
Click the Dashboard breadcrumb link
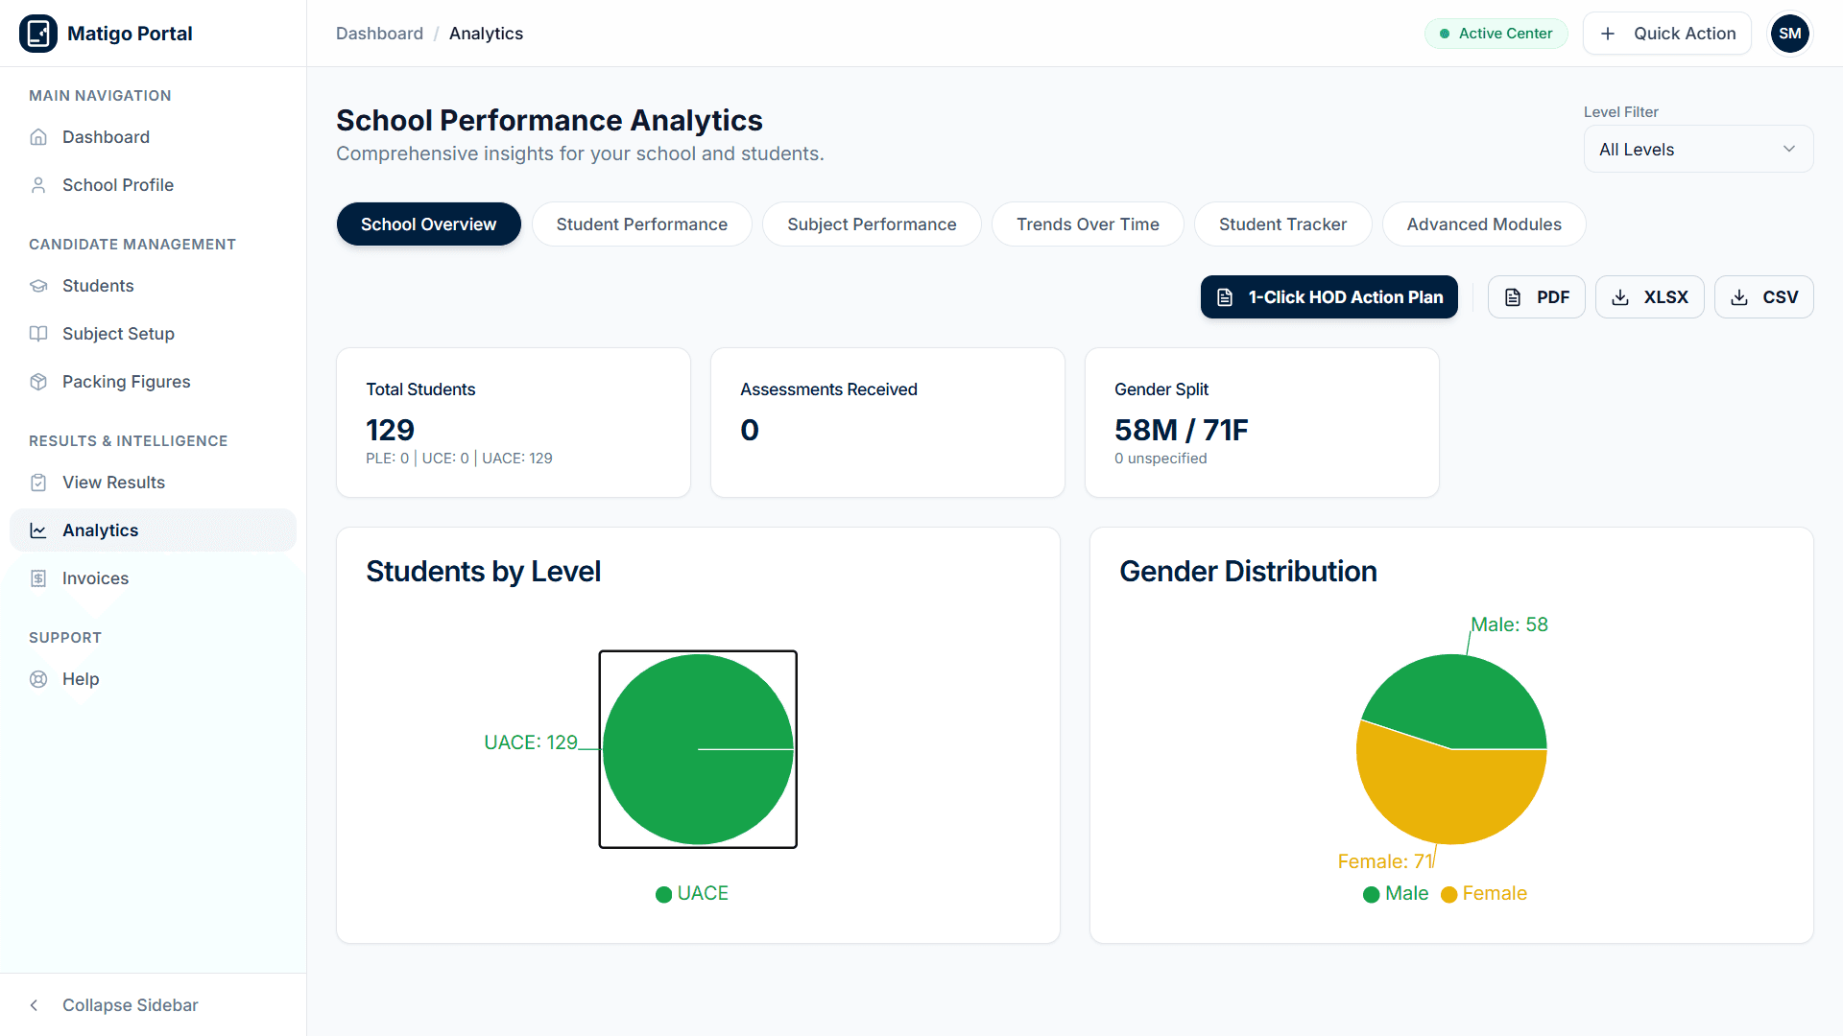(x=379, y=34)
